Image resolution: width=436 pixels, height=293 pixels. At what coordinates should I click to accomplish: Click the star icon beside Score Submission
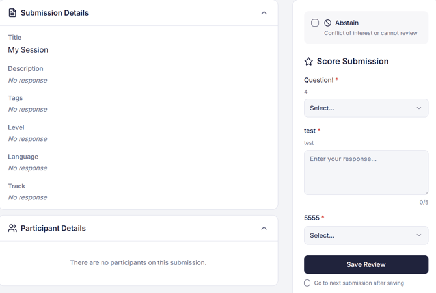pos(308,62)
